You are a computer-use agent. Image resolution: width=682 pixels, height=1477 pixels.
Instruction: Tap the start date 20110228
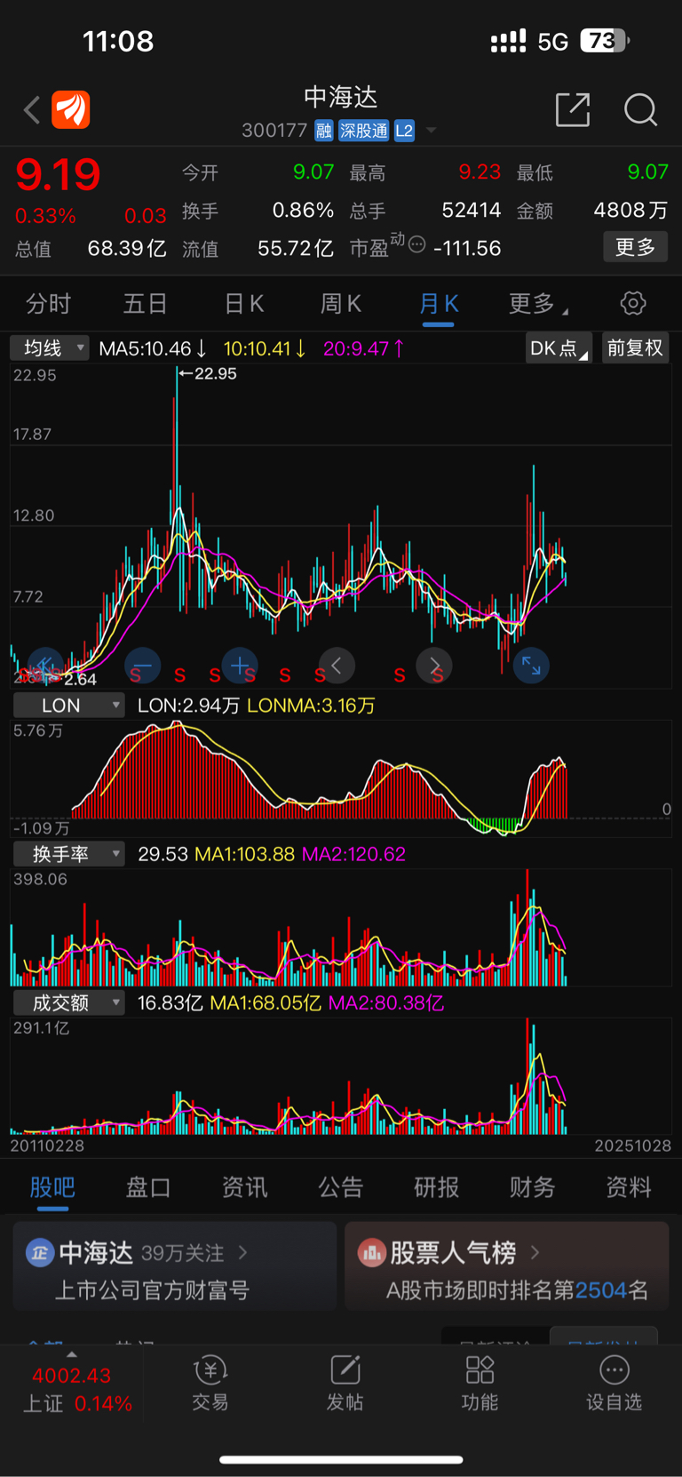click(x=47, y=1146)
